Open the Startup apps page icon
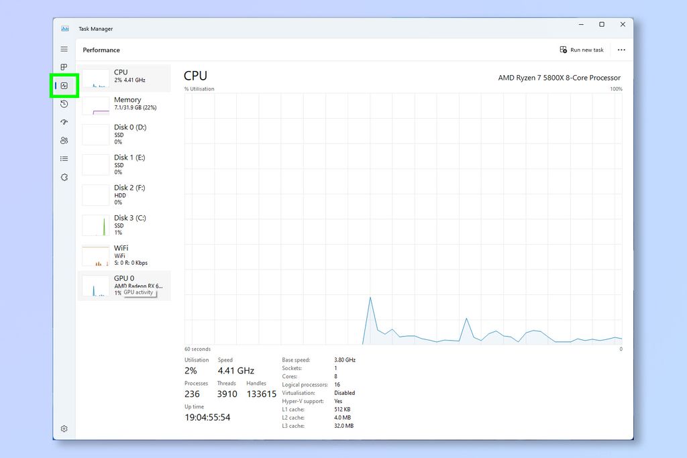Viewport: 687px width, 458px height. [x=64, y=122]
